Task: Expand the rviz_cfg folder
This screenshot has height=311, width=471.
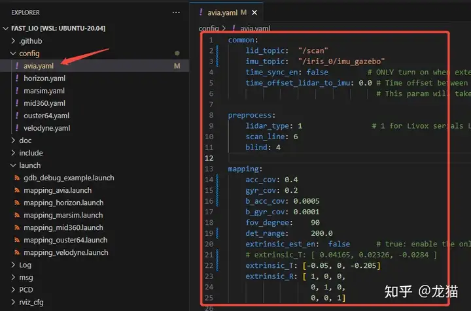Action: point(13,302)
